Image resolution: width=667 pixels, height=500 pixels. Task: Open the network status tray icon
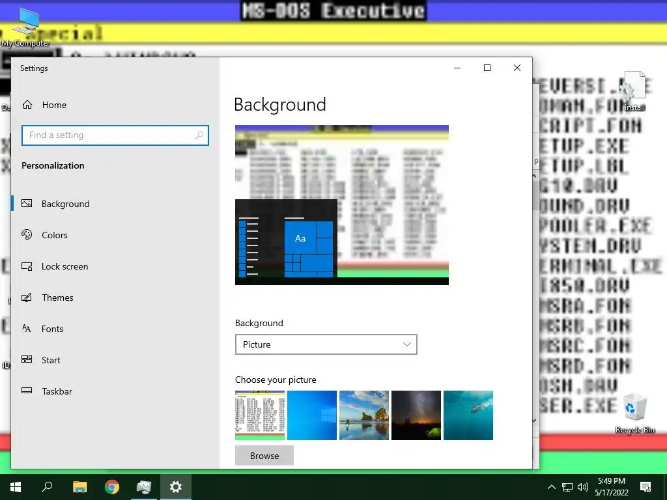(x=567, y=487)
